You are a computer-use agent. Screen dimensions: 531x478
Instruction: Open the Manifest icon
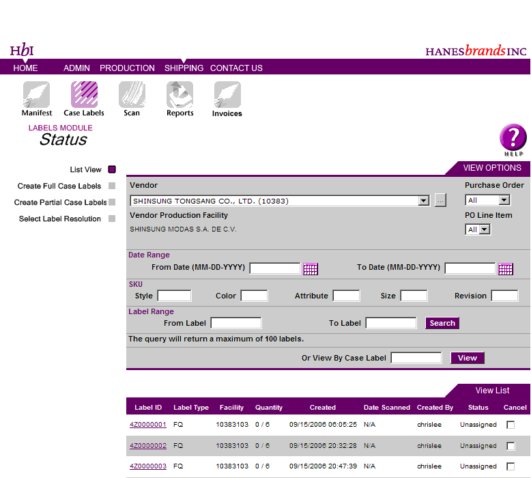[x=36, y=95]
